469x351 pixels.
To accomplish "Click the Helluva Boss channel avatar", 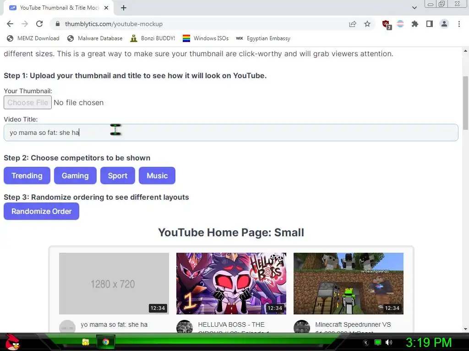I will click(x=185, y=326).
